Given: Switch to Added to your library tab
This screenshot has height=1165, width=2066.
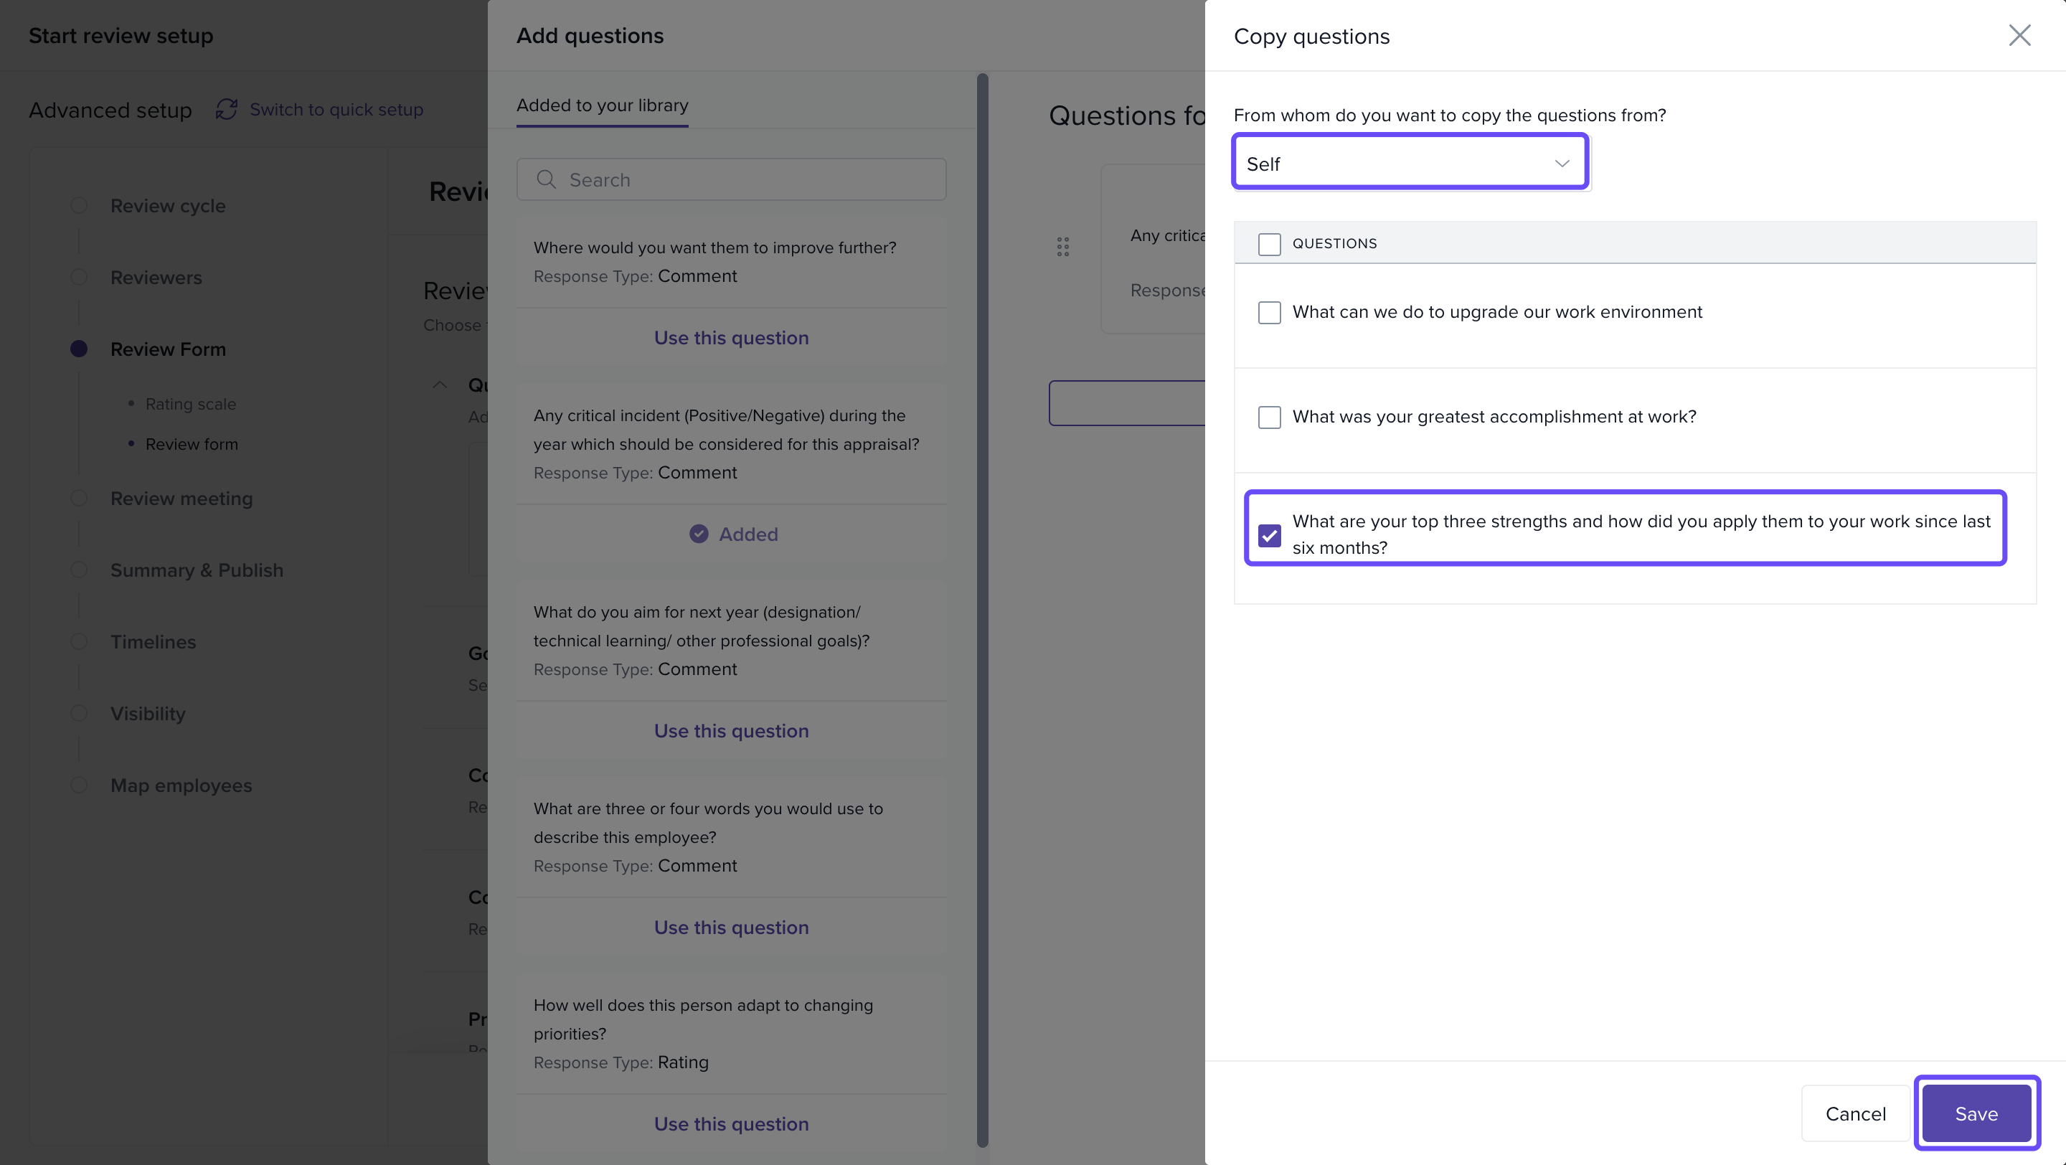Looking at the screenshot, I should point(602,106).
